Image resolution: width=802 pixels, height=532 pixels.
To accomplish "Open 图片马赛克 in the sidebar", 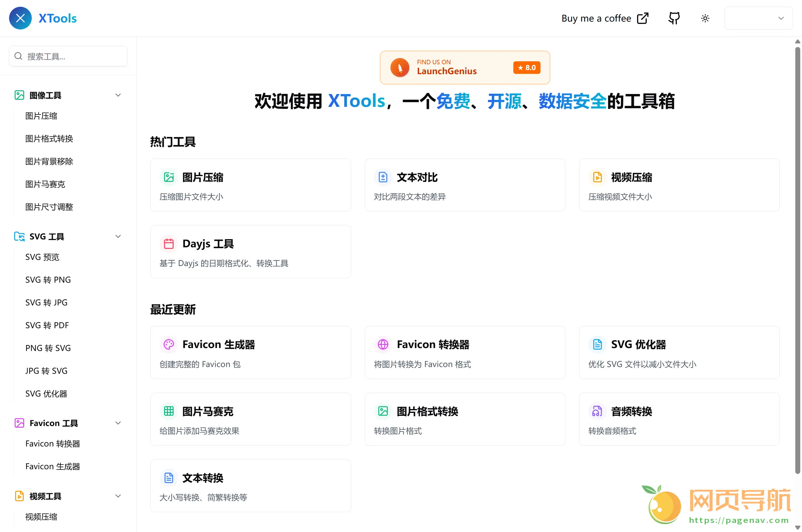I will click(45, 184).
